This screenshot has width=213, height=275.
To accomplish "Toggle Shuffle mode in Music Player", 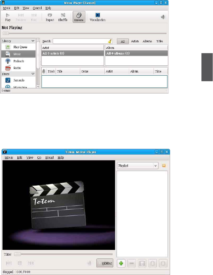I will (x=63, y=17).
